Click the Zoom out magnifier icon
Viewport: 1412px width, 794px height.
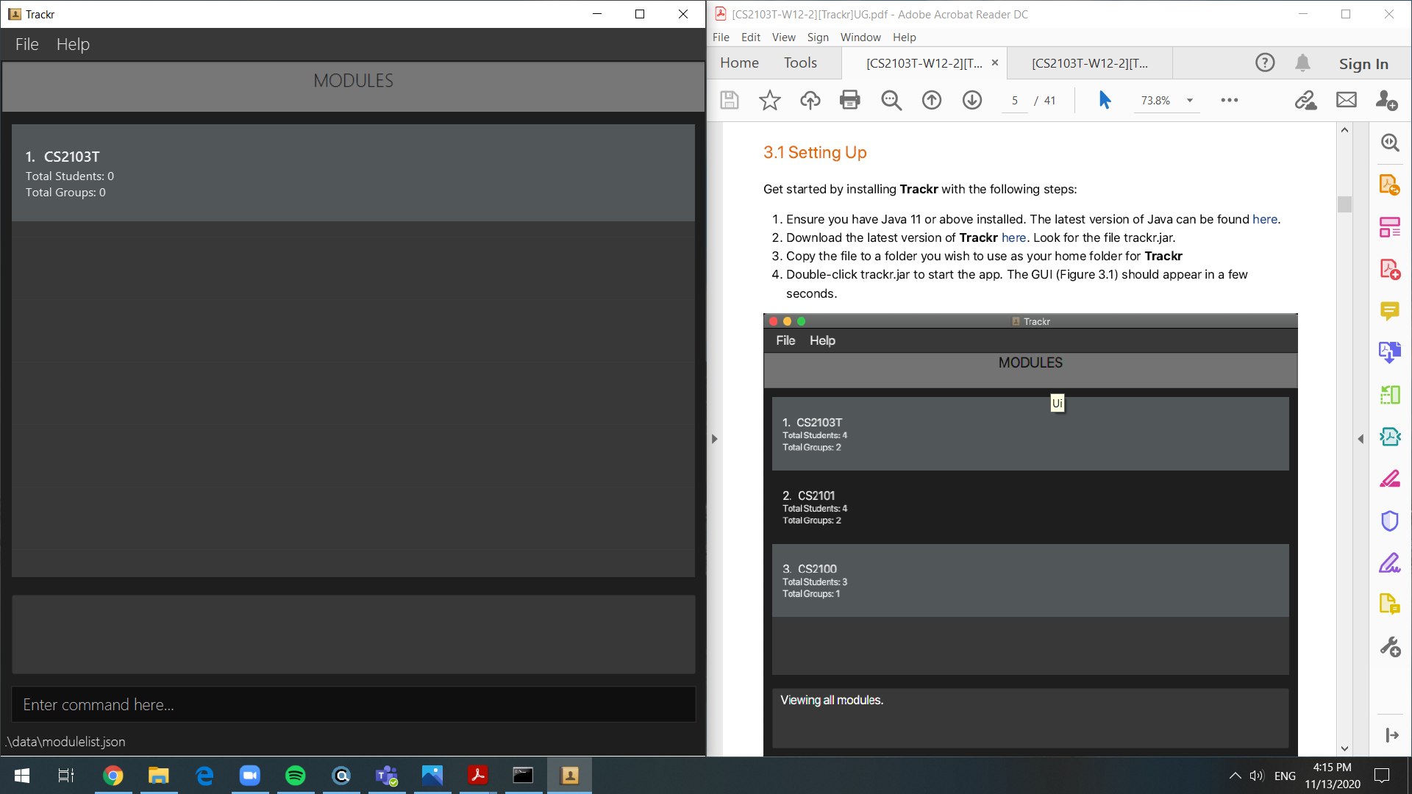coord(891,100)
